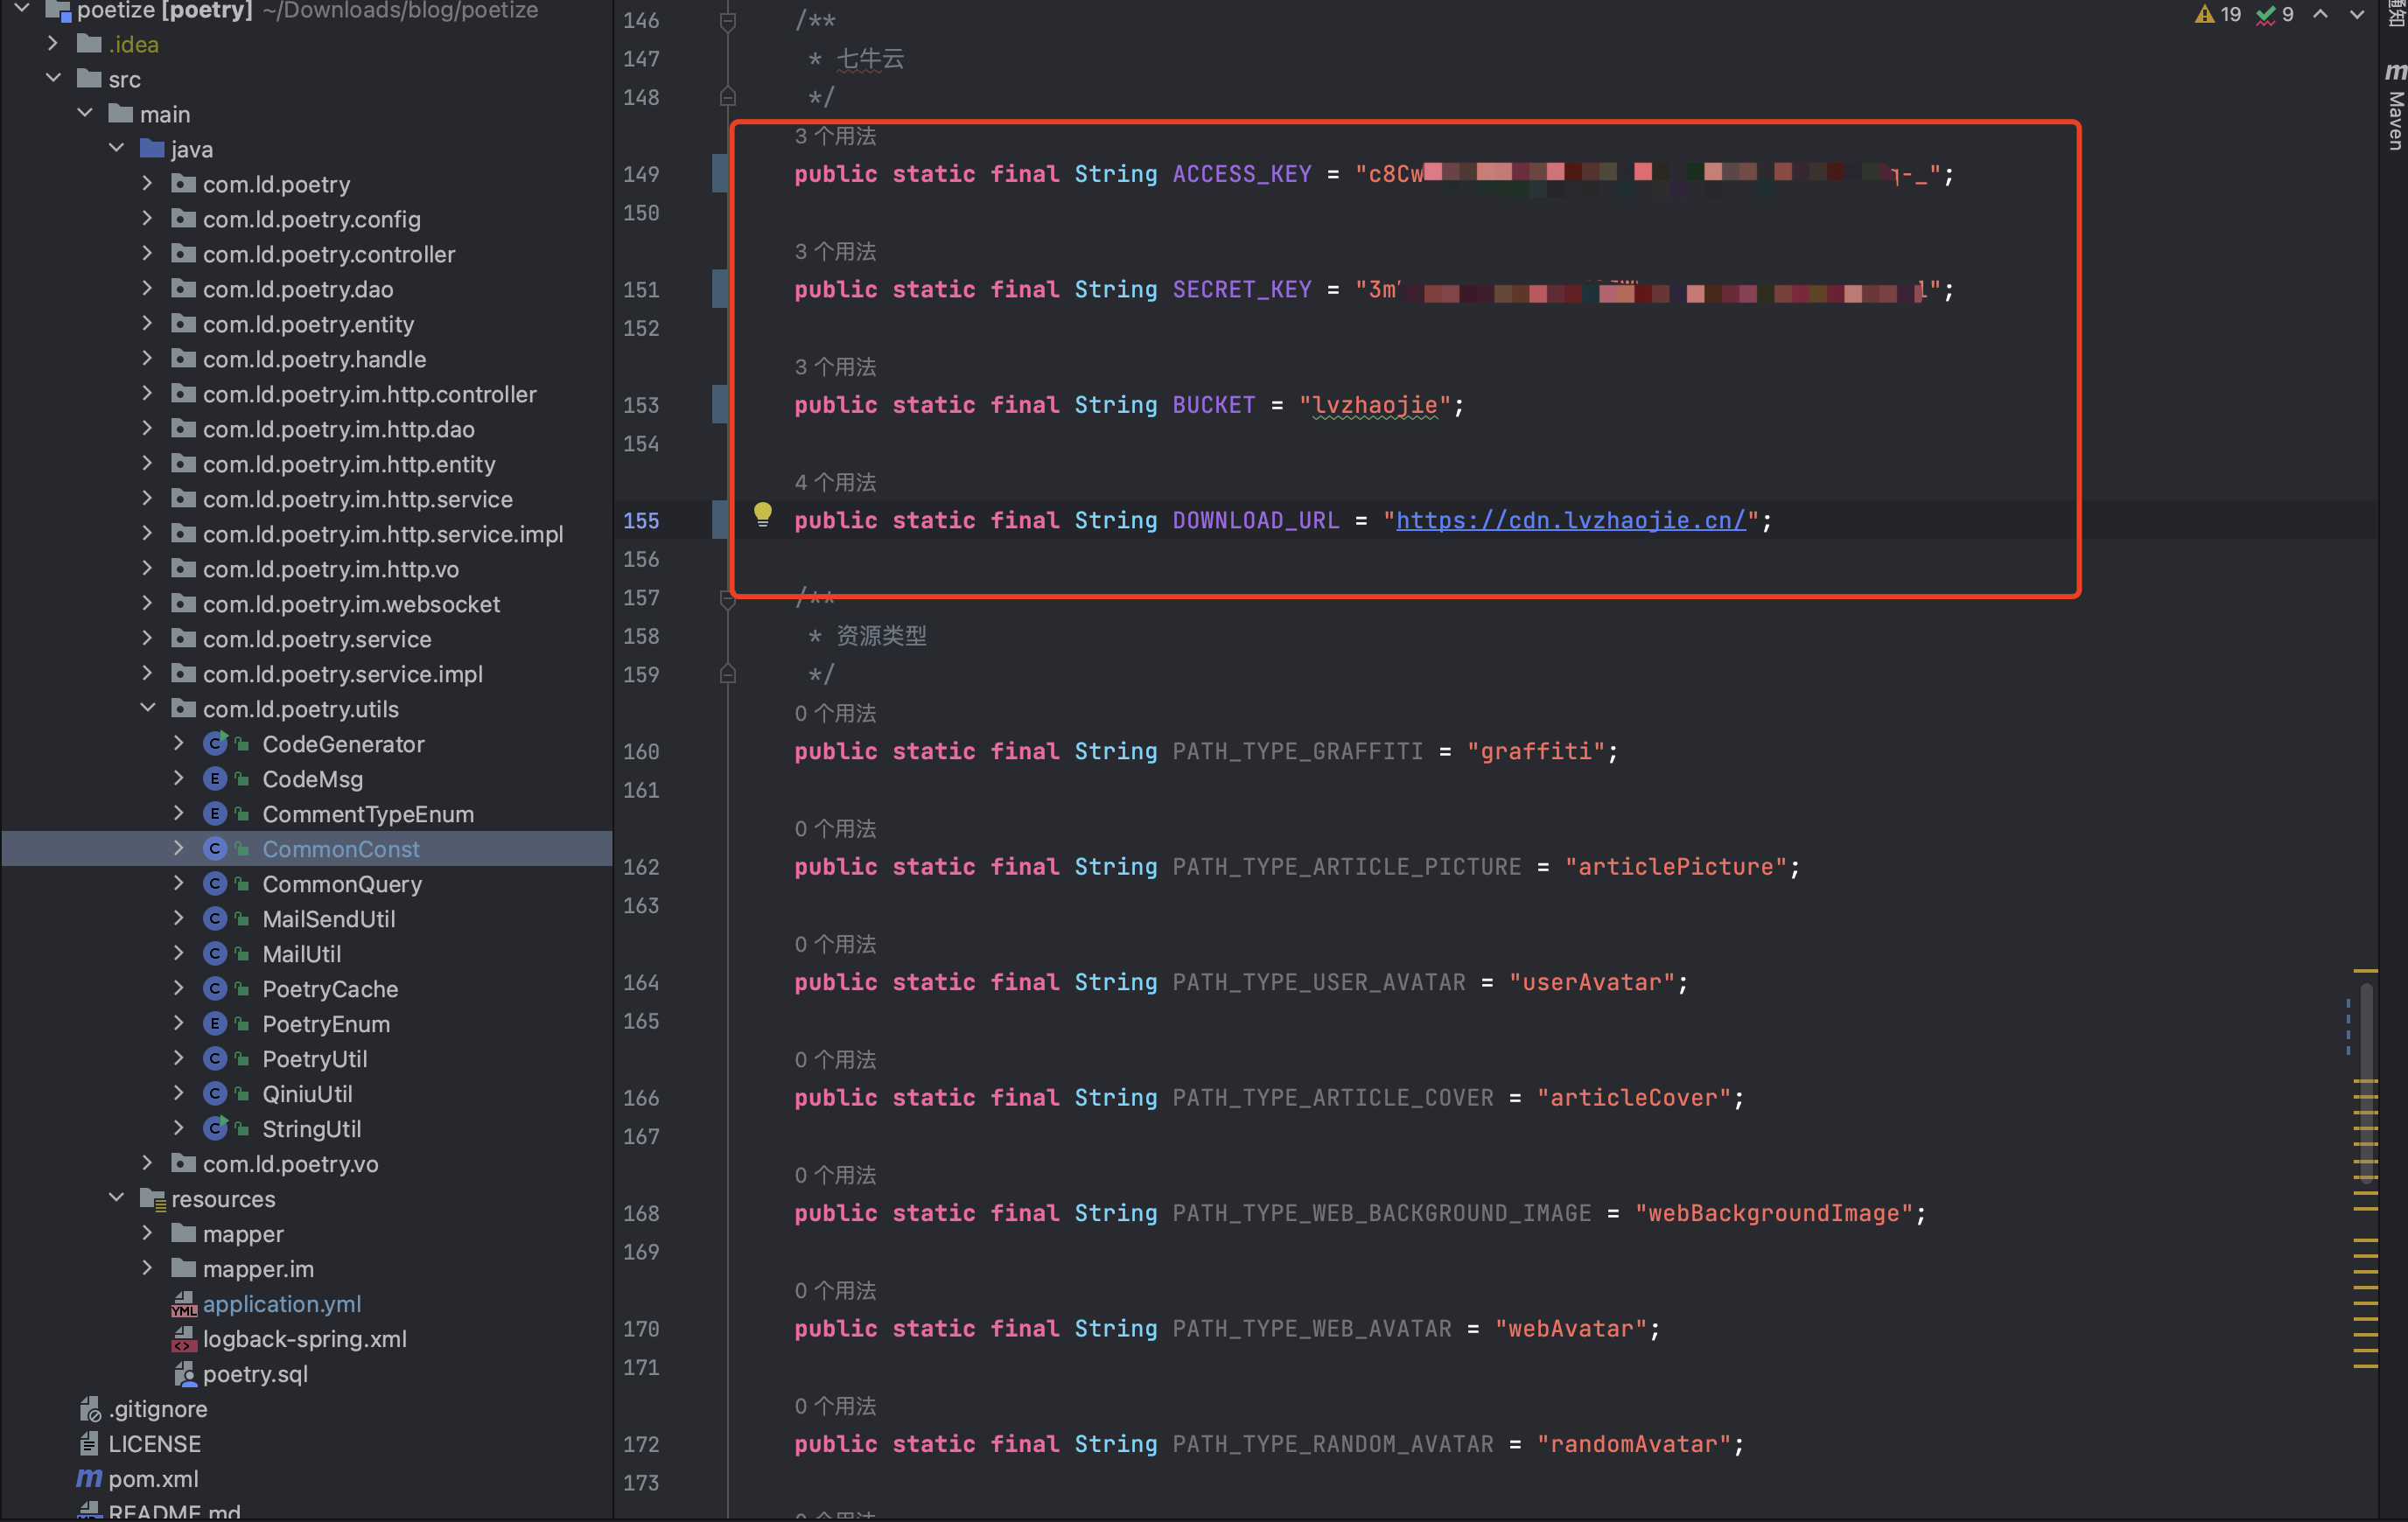Click the yellow lightbulb intention icon
This screenshot has width=2408, height=1522.
pyautogui.click(x=762, y=514)
